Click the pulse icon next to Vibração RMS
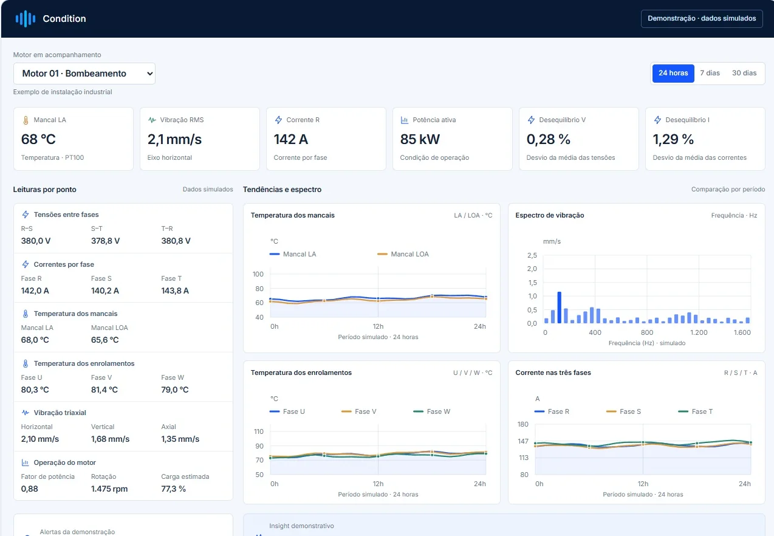The height and width of the screenshot is (536, 774). pyautogui.click(x=152, y=120)
